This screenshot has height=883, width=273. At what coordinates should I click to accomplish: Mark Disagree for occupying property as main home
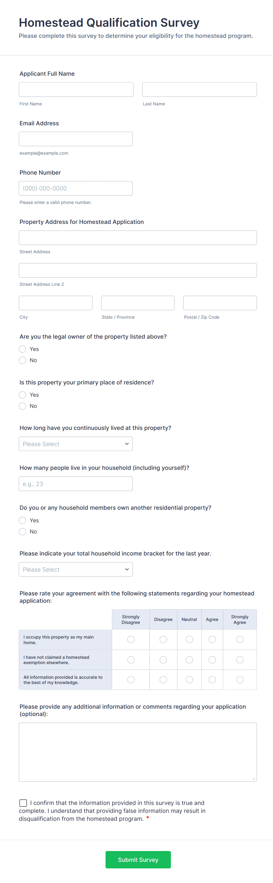click(x=163, y=639)
